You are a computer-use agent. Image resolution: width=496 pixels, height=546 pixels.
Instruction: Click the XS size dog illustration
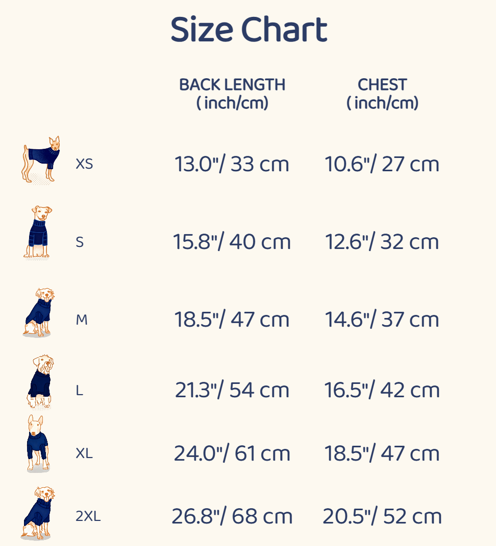pyautogui.click(x=41, y=160)
